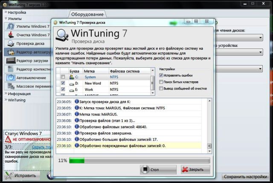273x183 pixels.
Task: Open Редактор автозагрузки sidebar icon
Action: click(x=11, y=52)
